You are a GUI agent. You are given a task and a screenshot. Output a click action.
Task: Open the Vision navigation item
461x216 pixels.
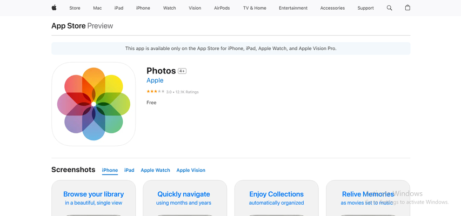click(195, 8)
